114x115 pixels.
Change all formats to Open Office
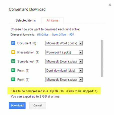tap(59, 34)
